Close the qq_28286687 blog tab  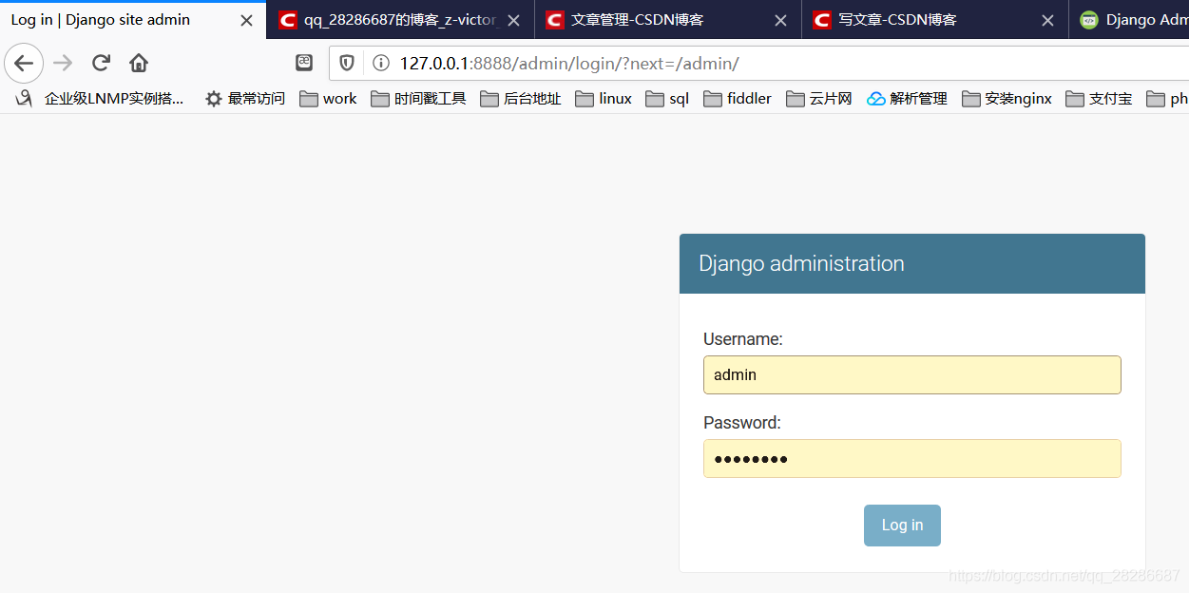pyautogui.click(x=513, y=20)
